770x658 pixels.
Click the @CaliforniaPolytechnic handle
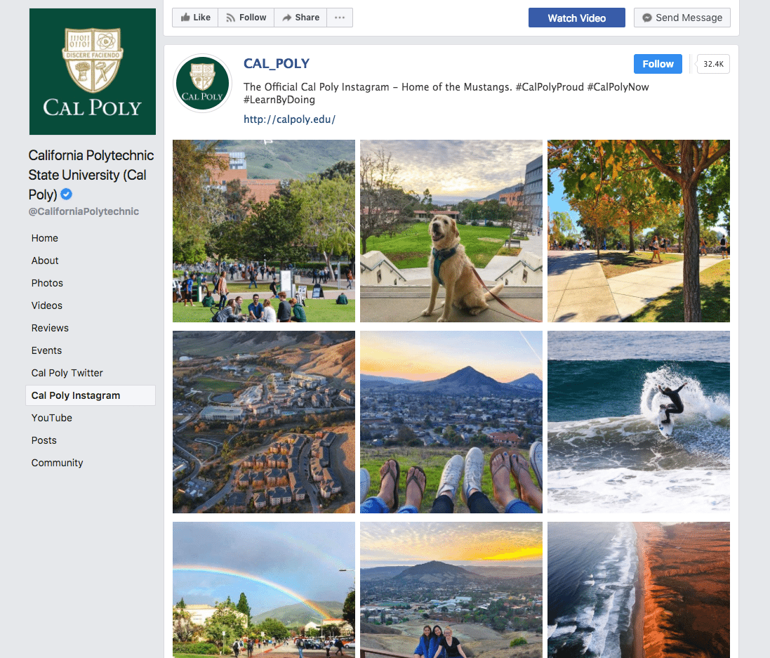84,211
